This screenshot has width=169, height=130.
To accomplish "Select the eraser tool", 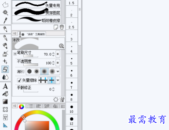I will pyautogui.click(x=5, y=69).
